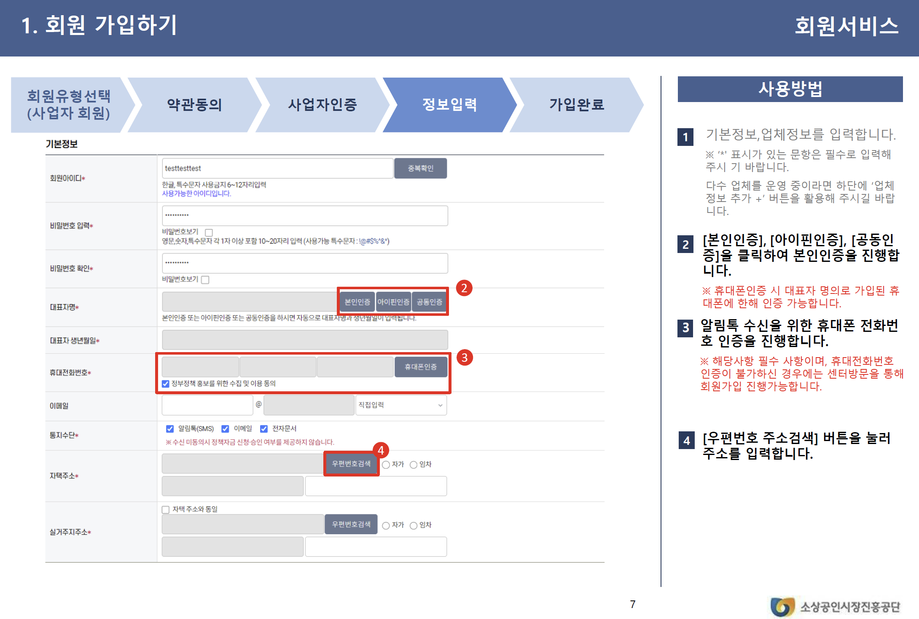Click the 공동인증 button
Screen dimensions: 919x619
[x=429, y=302]
